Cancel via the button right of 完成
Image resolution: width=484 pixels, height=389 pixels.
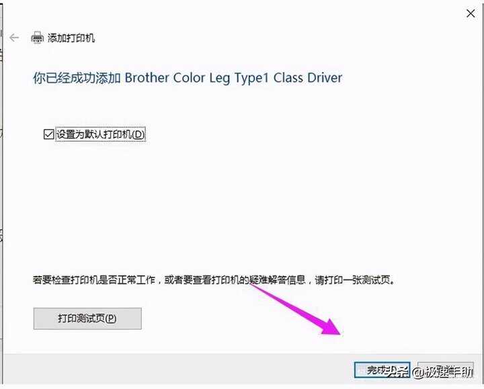pyautogui.click(x=446, y=370)
